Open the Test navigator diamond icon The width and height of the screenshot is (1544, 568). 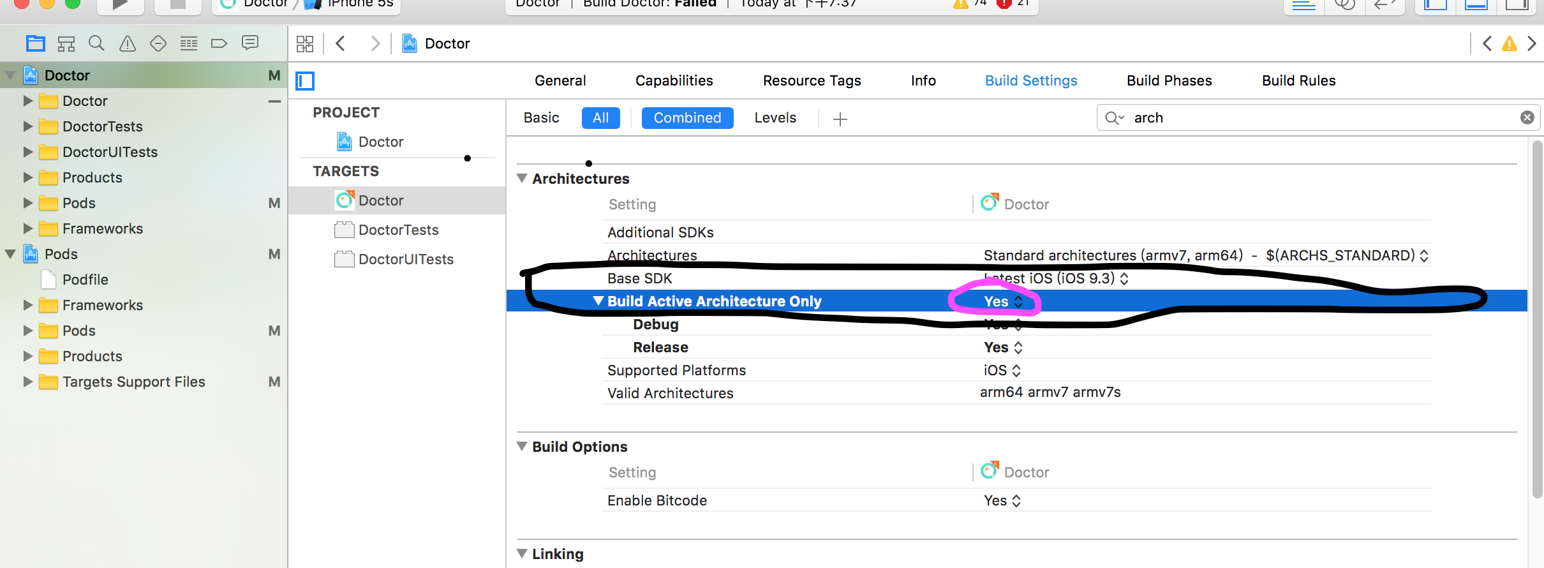[x=158, y=43]
